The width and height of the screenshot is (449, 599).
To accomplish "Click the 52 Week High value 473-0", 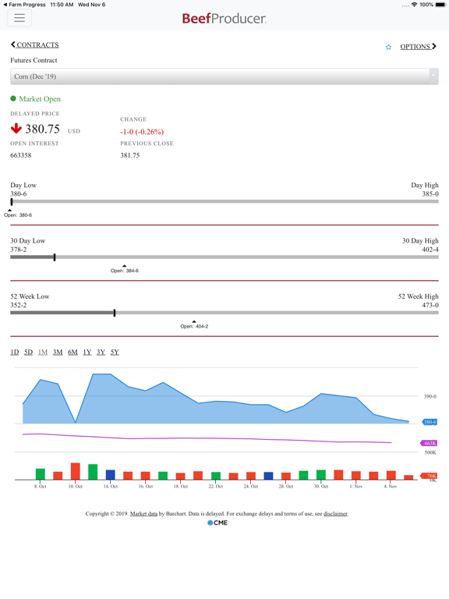I will coord(430,305).
